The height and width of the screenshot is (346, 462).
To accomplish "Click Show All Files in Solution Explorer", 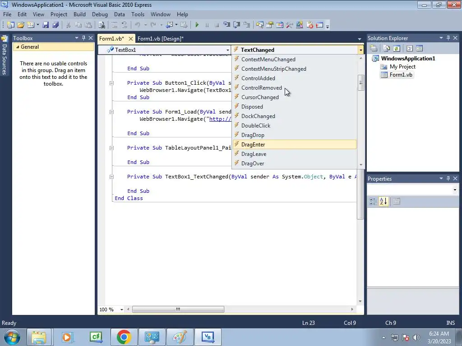I will point(387,48).
